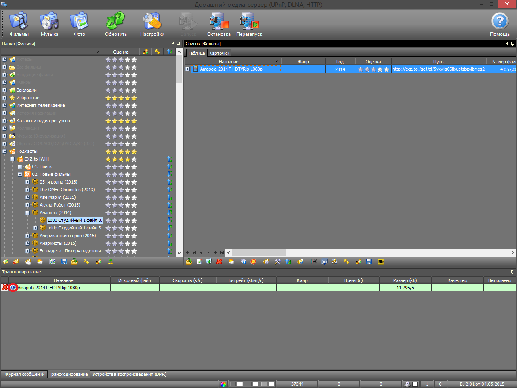This screenshot has height=388, width=517.
Task: Open Помощь help button
Action: pyautogui.click(x=499, y=24)
